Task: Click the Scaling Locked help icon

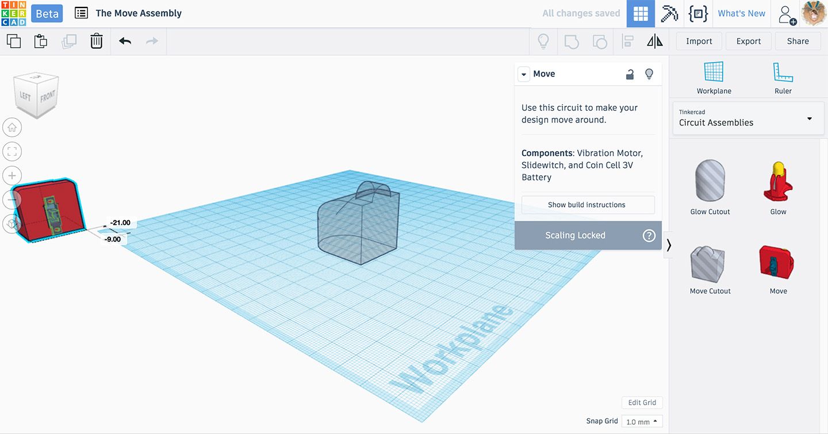Action: [649, 236]
